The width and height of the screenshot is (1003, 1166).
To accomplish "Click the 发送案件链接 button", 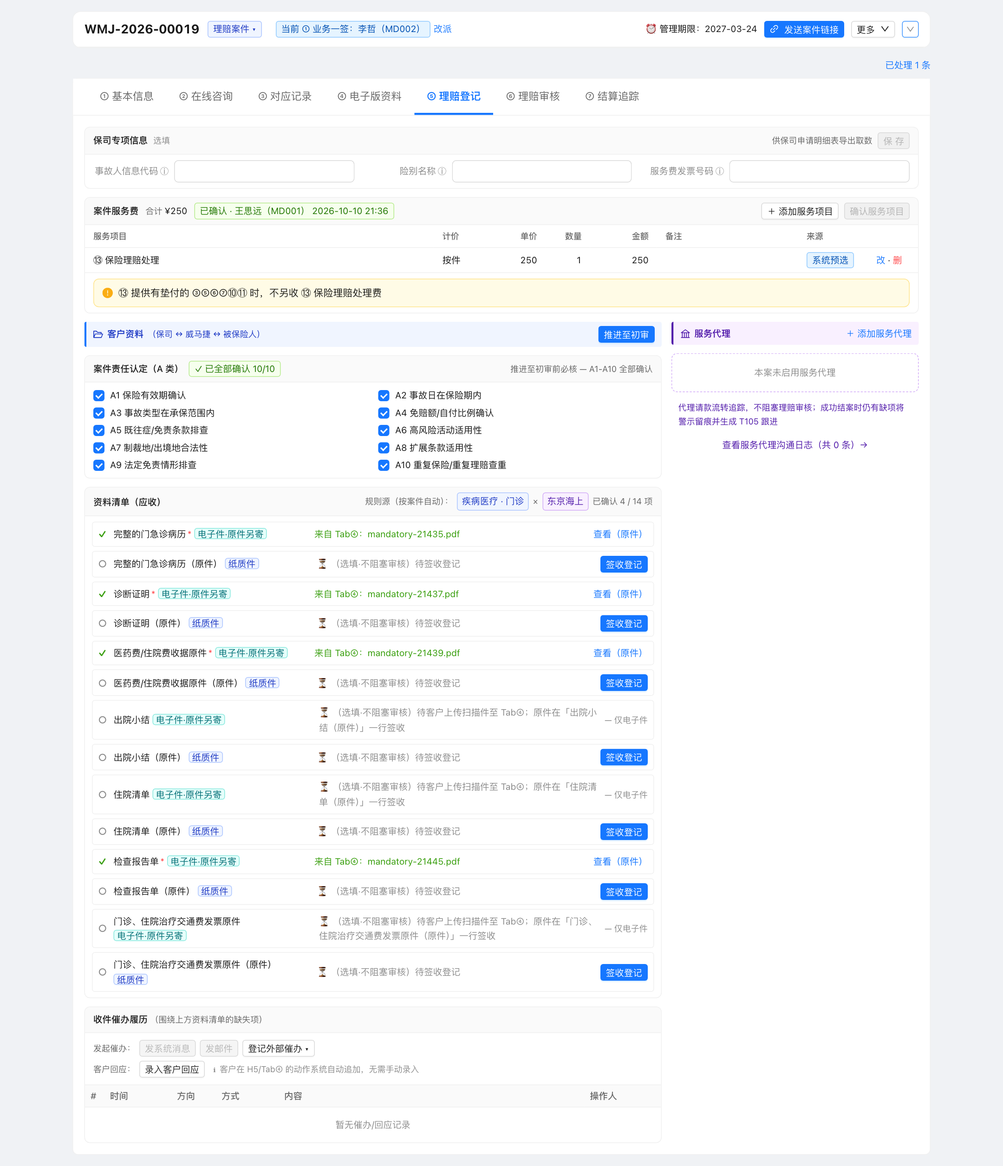I will coord(804,29).
